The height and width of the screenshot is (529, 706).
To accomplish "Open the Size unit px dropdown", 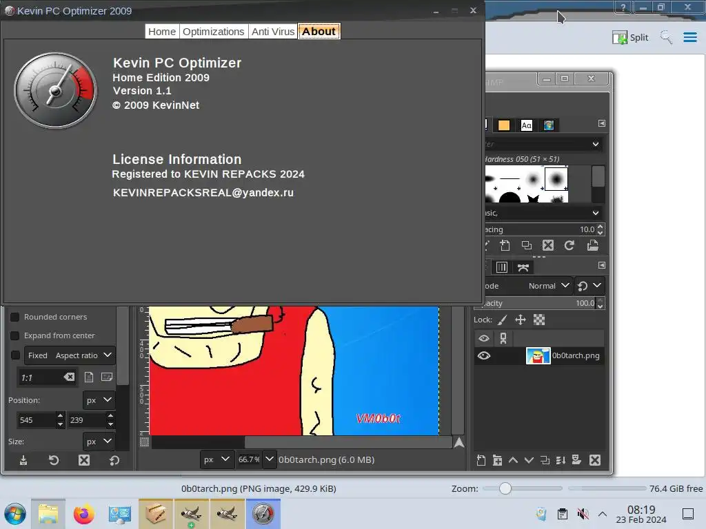I will [99, 442].
